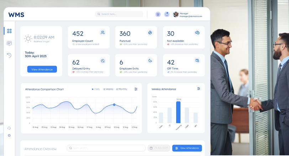289x156 pixels.
Task: Click the highlighted blue Marketing bar
Action: [x=178, y=112]
